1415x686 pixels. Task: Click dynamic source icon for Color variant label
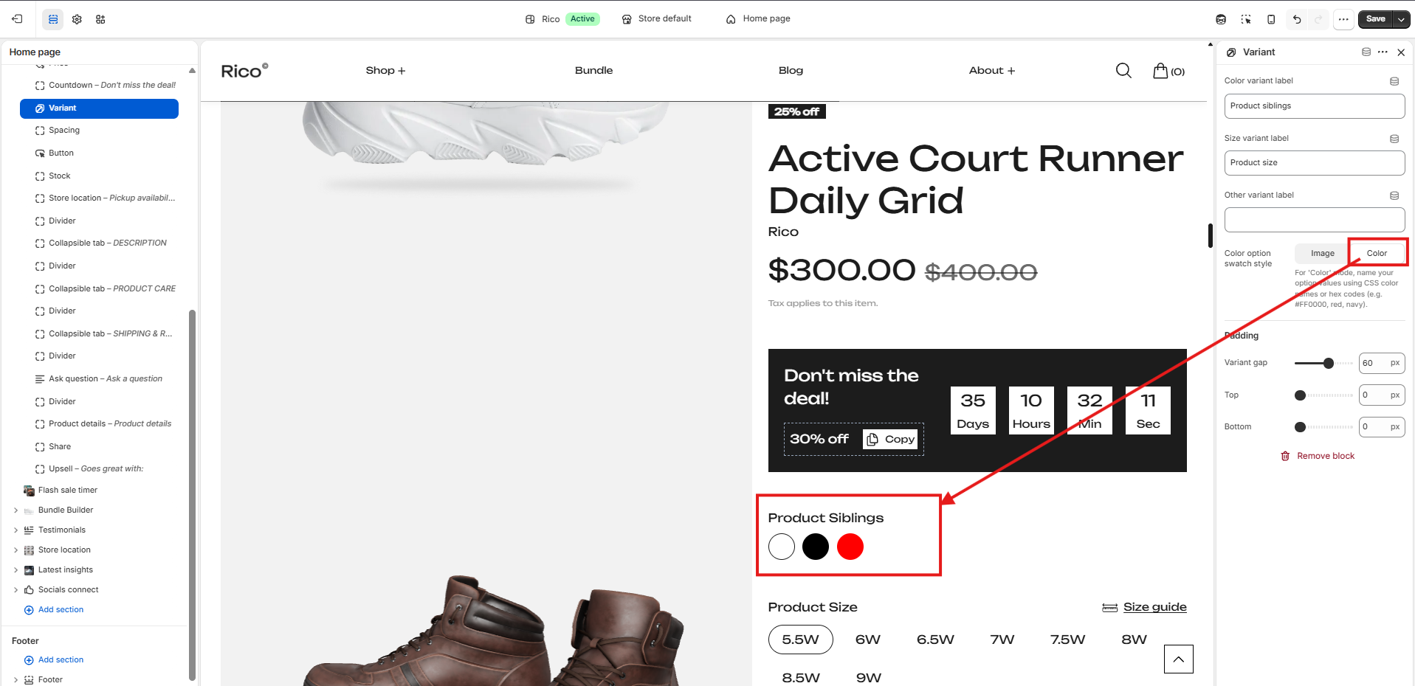pos(1394,81)
